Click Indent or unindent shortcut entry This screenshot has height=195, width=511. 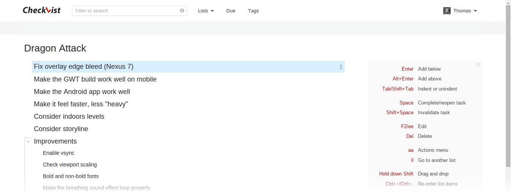click(438, 89)
